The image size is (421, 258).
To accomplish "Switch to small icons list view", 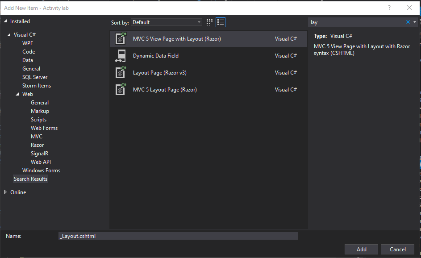I will tap(221, 22).
